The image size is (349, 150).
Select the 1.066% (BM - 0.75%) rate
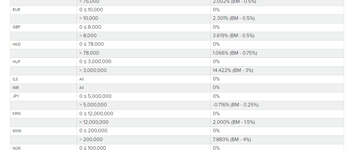(x=235, y=53)
